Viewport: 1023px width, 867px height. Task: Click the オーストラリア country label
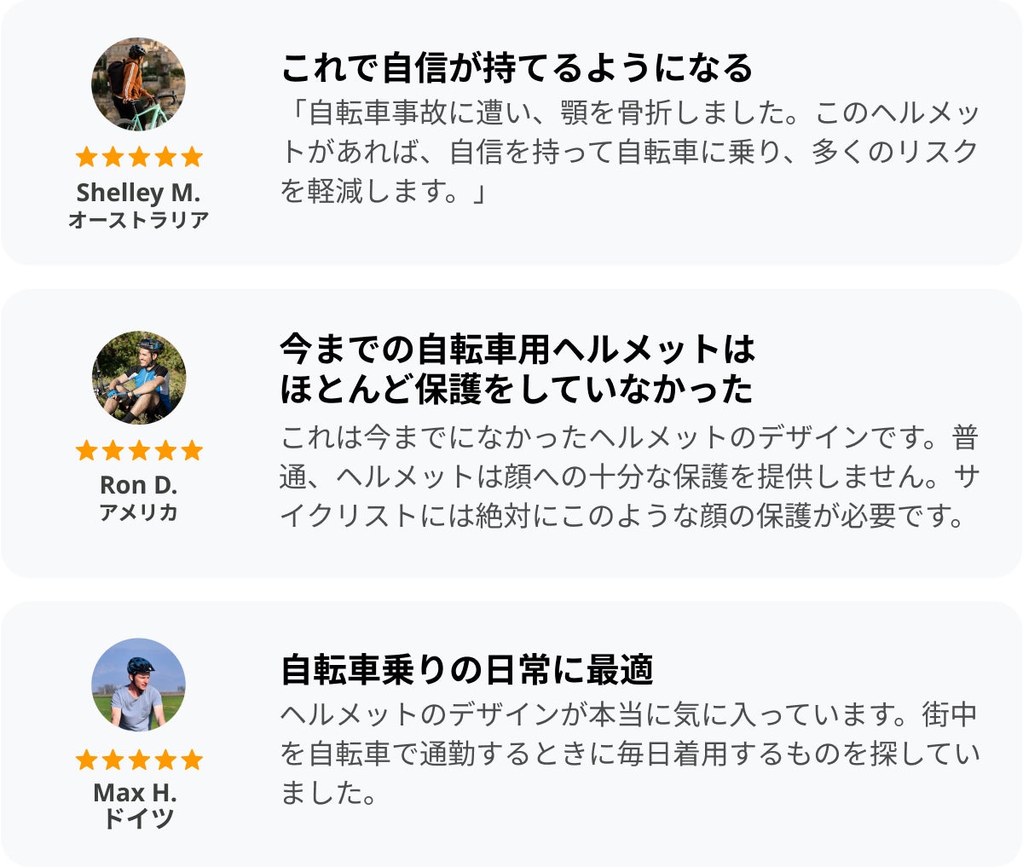coord(138,220)
